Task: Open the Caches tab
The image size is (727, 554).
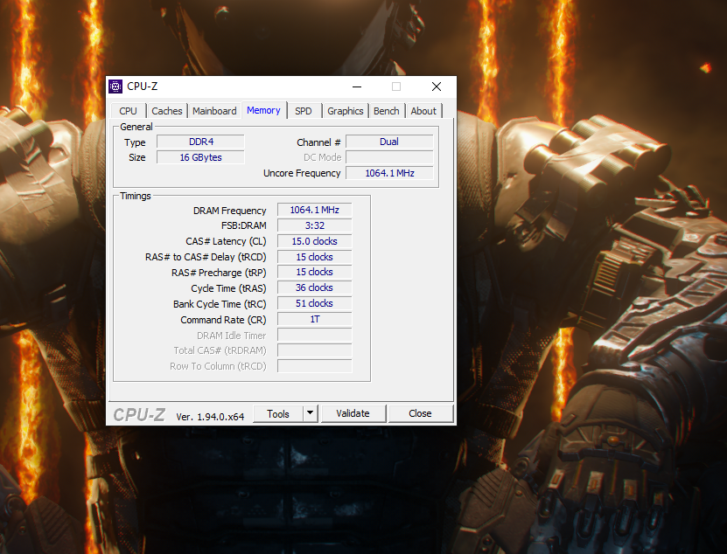Action: pos(166,111)
